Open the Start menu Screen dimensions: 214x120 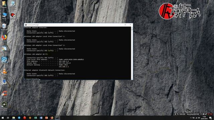coord(2,118)
